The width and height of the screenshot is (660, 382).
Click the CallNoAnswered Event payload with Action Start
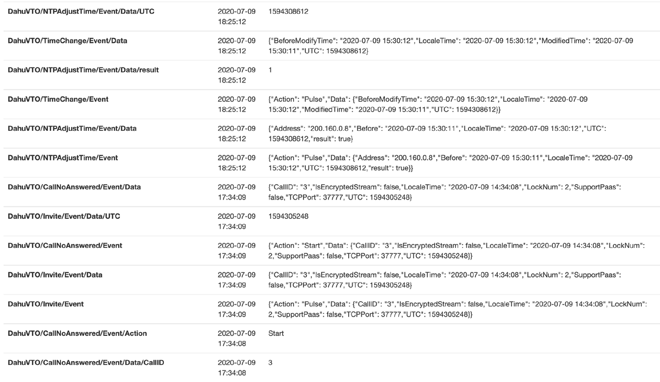click(457, 250)
